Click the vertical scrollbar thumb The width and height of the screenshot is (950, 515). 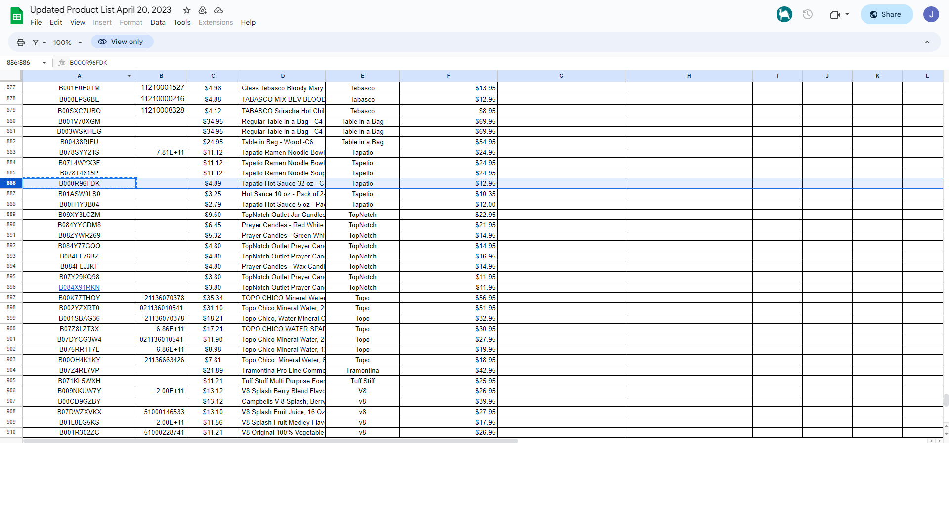[946, 400]
